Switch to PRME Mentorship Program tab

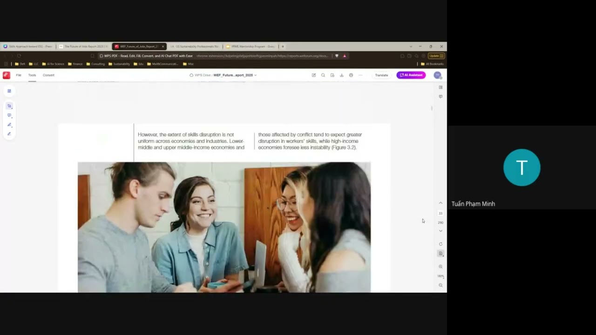[x=250, y=47]
